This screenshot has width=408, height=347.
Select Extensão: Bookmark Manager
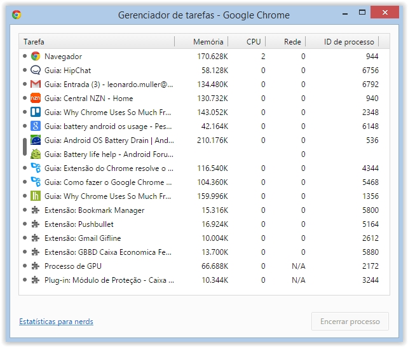point(204,210)
